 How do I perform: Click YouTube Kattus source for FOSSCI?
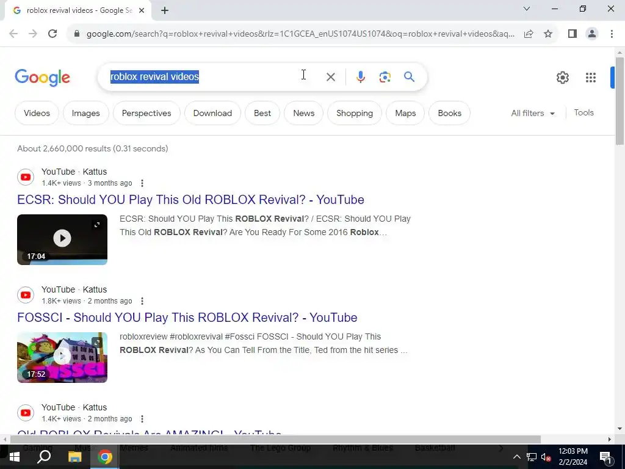[x=74, y=290]
